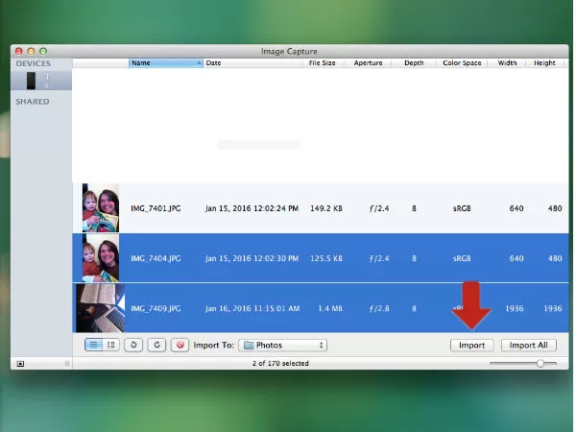Click the Color Space column header
Screen dimensions: 576x432
pyautogui.click(x=462, y=63)
